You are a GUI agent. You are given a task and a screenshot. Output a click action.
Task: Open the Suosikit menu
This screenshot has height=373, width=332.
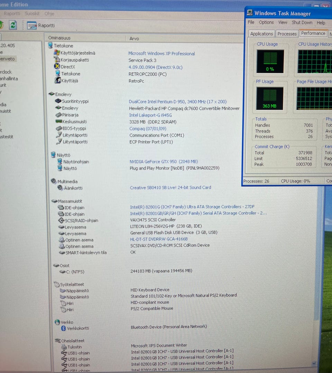point(32,13)
